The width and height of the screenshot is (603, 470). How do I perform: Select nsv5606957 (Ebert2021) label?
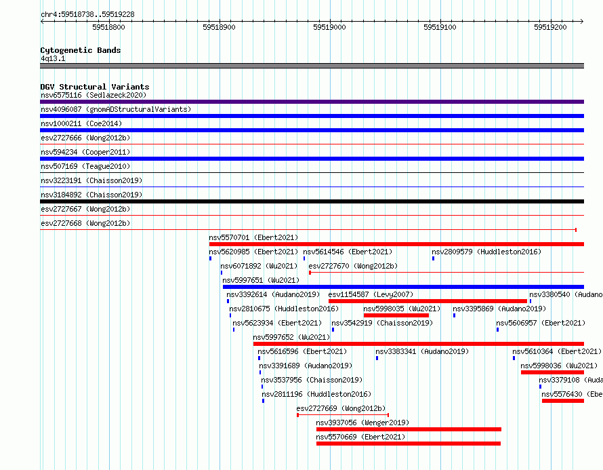[x=541, y=323]
